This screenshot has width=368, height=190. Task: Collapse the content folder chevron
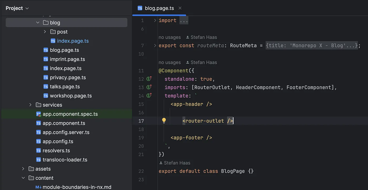pos(23,178)
